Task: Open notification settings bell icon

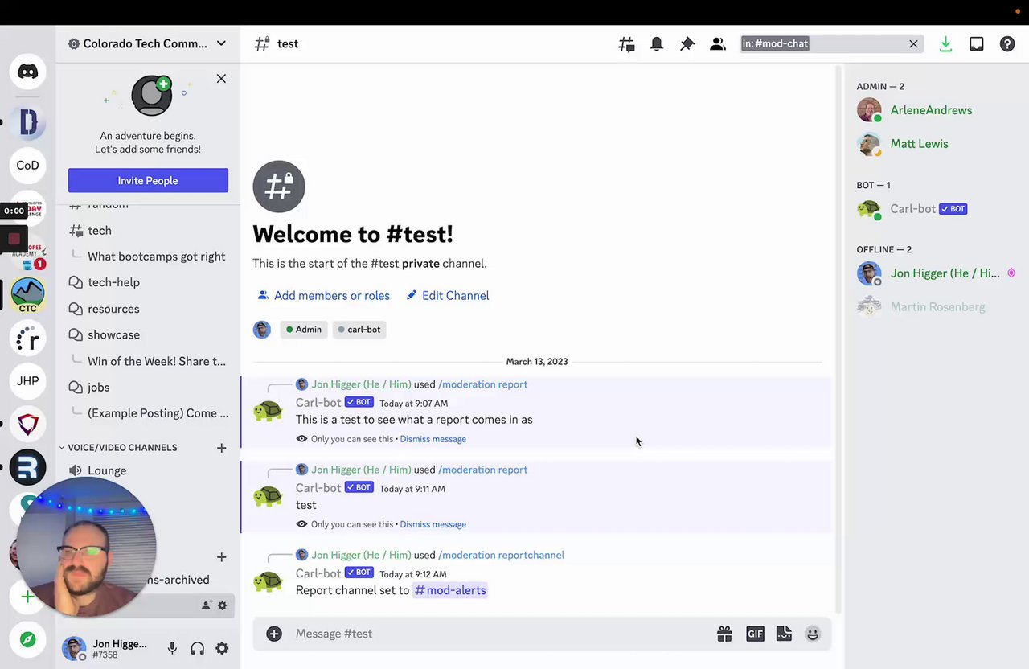Action: coord(657,44)
